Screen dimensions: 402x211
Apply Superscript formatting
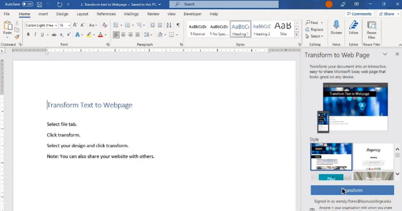point(69,35)
